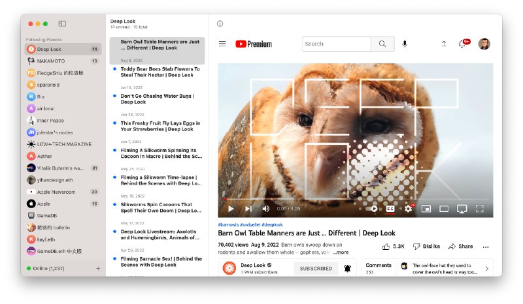The width and height of the screenshot is (523, 304).
Task: Enter fullscreen video mode
Action: click(479, 209)
